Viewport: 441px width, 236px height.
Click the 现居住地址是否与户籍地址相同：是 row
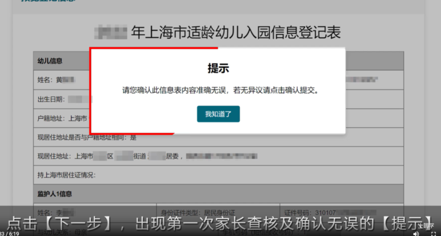(218, 137)
